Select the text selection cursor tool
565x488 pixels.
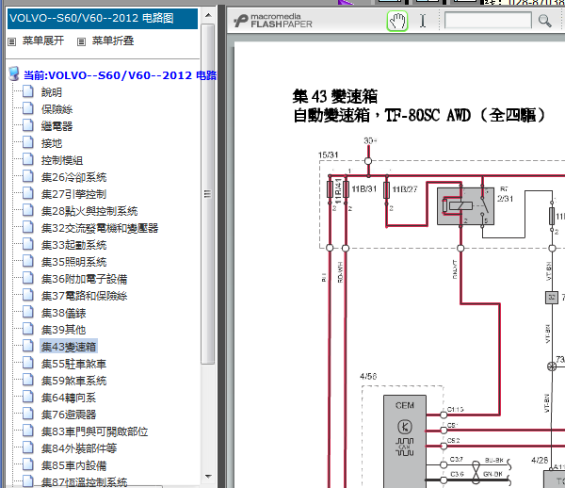coord(423,21)
